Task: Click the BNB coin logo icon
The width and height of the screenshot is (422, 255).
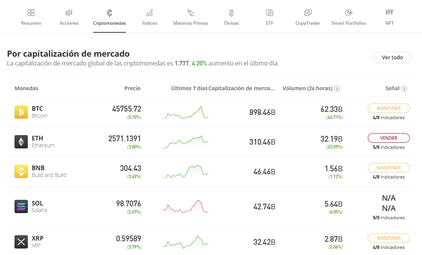Action: (x=21, y=171)
